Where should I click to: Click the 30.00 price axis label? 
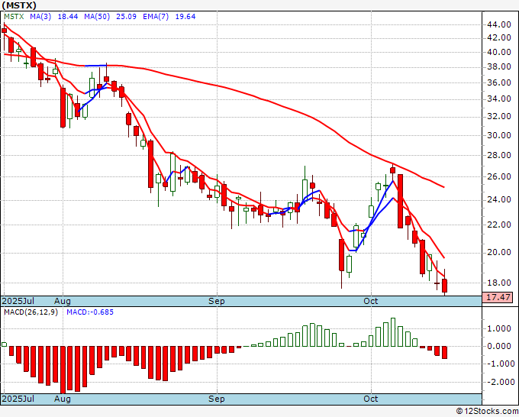499,135
